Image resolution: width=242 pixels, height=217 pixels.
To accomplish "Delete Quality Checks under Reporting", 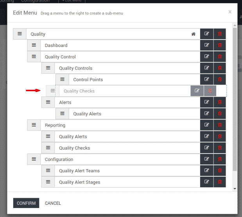I will 220,148.
